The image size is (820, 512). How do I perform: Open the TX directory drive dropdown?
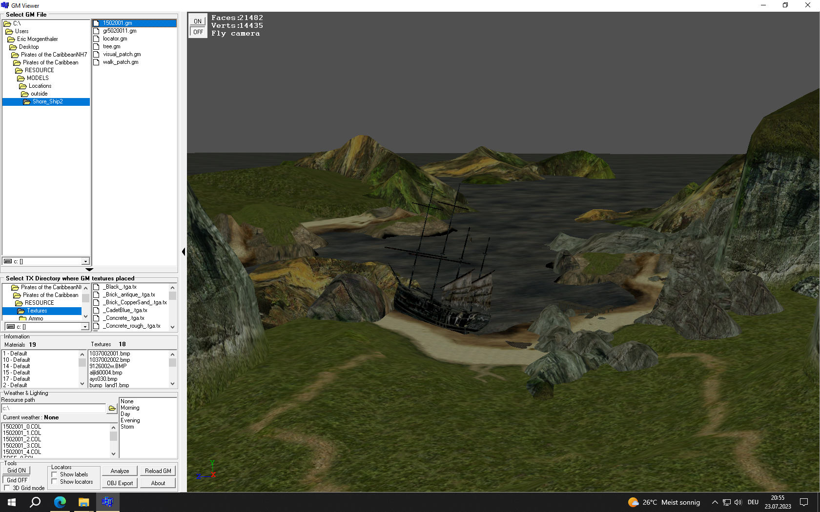pyautogui.click(x=85, y=327)
